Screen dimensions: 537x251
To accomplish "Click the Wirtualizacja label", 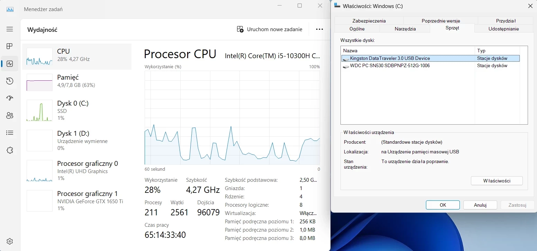I will tap(240, 213).
